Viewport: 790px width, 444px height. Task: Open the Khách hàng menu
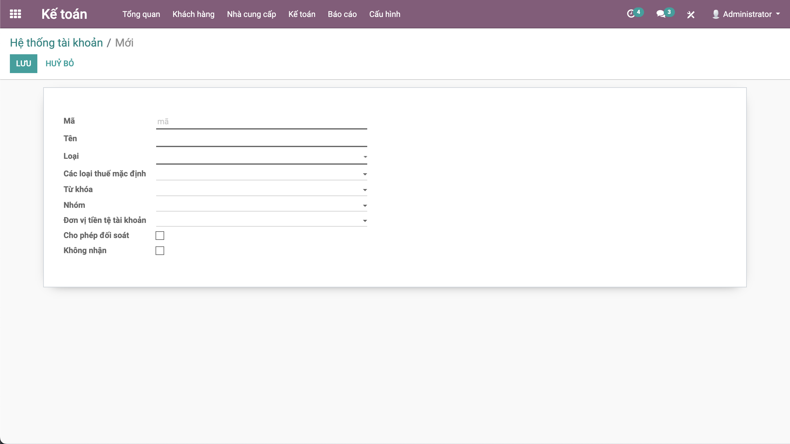point(193,14)
